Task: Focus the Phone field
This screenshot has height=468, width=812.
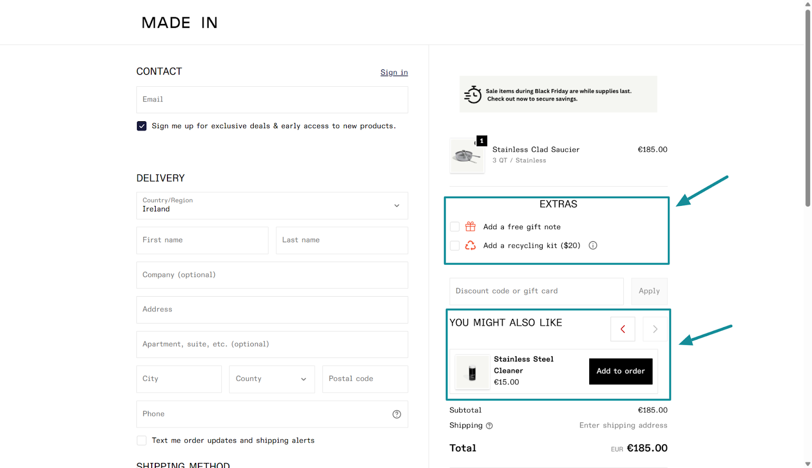Action: click(x=272, y=414)
